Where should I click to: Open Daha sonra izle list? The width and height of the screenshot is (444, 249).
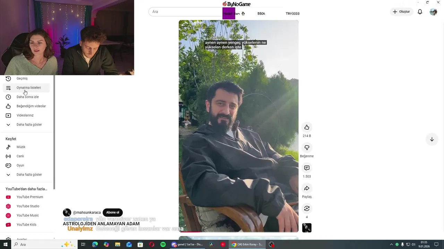26,97
